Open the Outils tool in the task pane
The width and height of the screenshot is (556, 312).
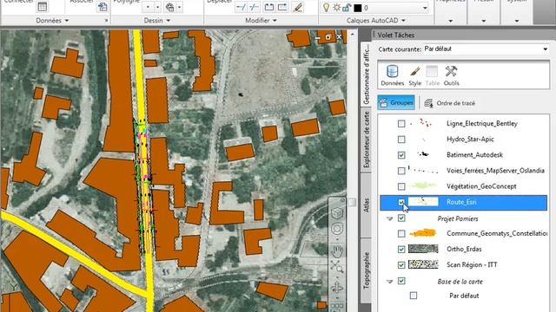(x=451, y=75)
